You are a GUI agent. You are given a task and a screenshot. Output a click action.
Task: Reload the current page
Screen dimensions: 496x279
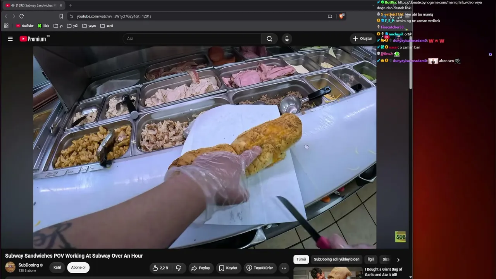22,16
